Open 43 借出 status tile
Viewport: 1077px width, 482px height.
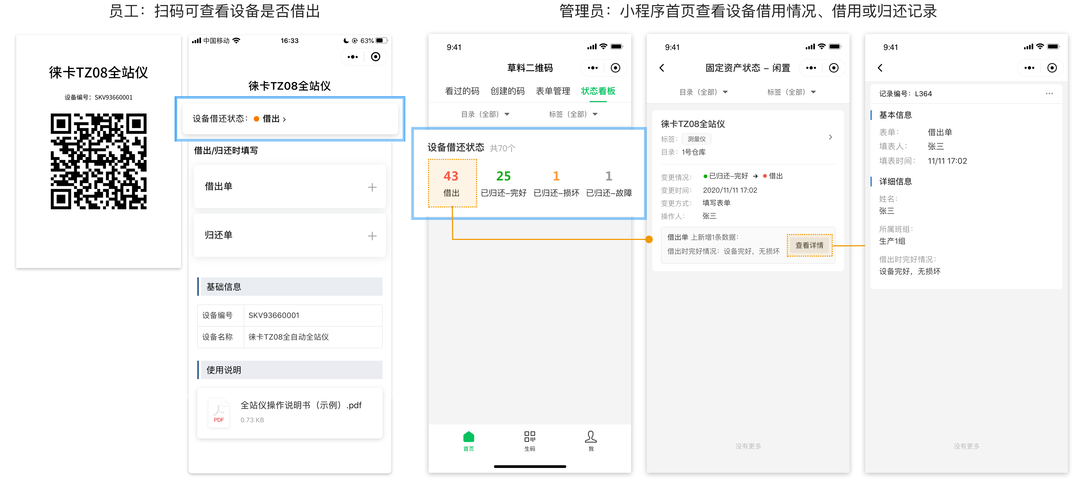coord(452,183)
